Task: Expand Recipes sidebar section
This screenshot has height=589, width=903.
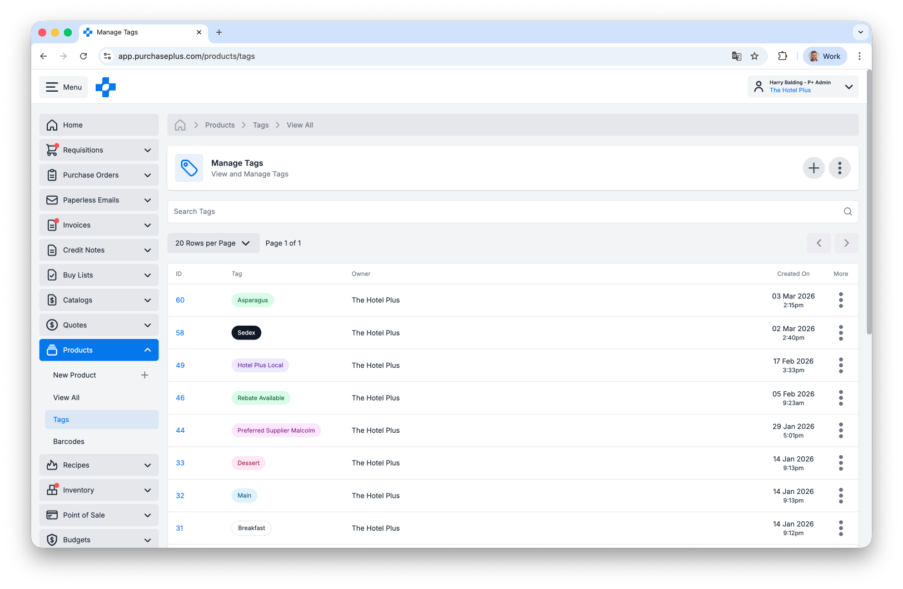Action: [x=99, y=465]
